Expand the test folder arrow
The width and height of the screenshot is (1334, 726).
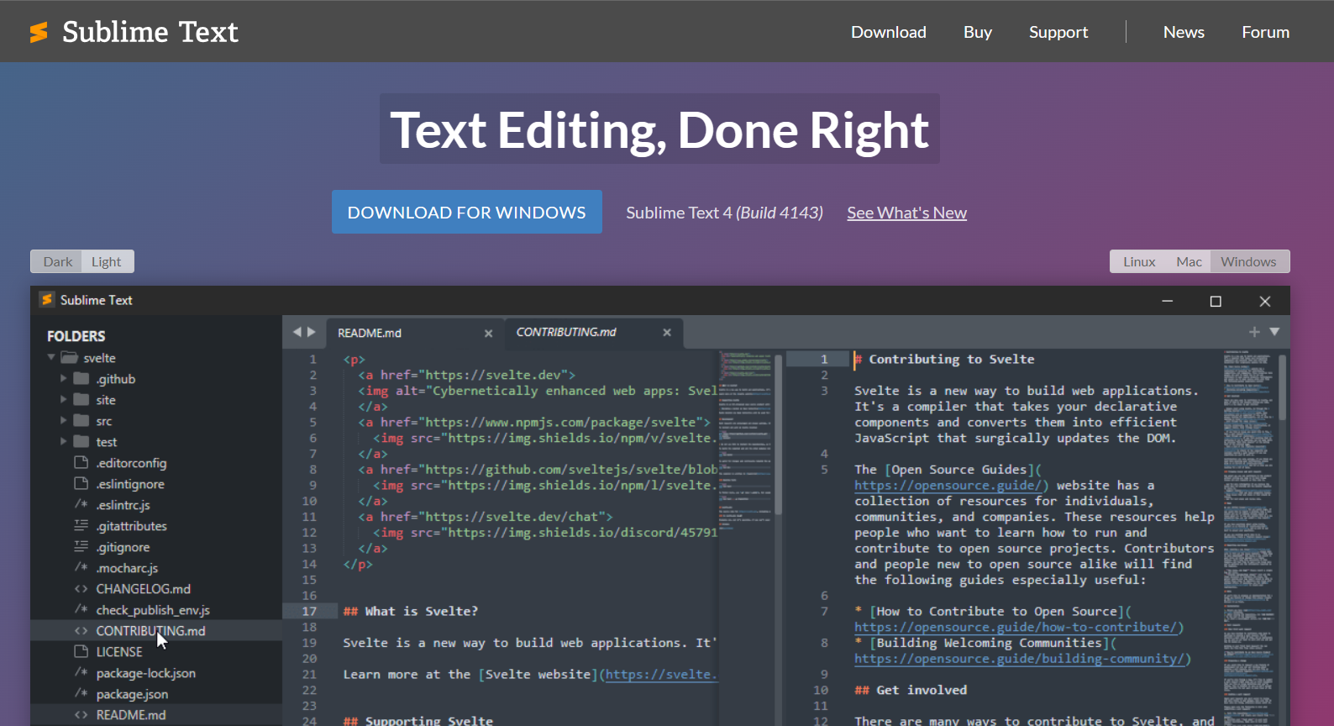pyautogui.click(x=63, y=441)
